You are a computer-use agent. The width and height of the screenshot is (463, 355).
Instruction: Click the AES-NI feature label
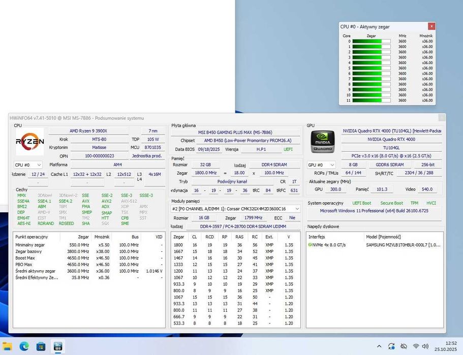[x=24, y=223]
